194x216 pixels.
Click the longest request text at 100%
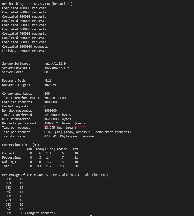pyautogui.click(x=40, y=213)
